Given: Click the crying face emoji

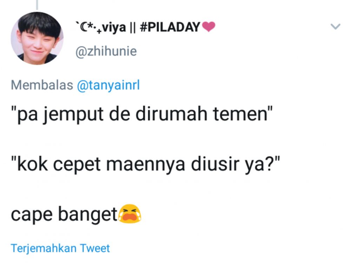Looking at the screenshot, I should pyautogui.click(x=130, y=214).
